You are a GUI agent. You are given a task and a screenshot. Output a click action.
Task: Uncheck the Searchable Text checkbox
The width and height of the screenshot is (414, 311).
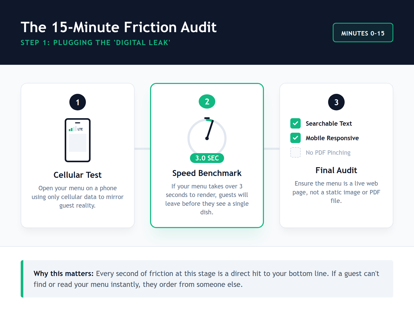click(x=295, y=123)
